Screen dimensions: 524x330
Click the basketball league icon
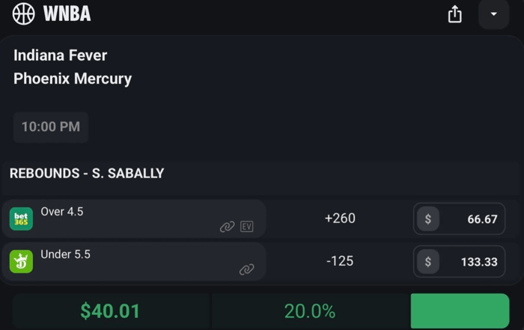click(24, 13)
